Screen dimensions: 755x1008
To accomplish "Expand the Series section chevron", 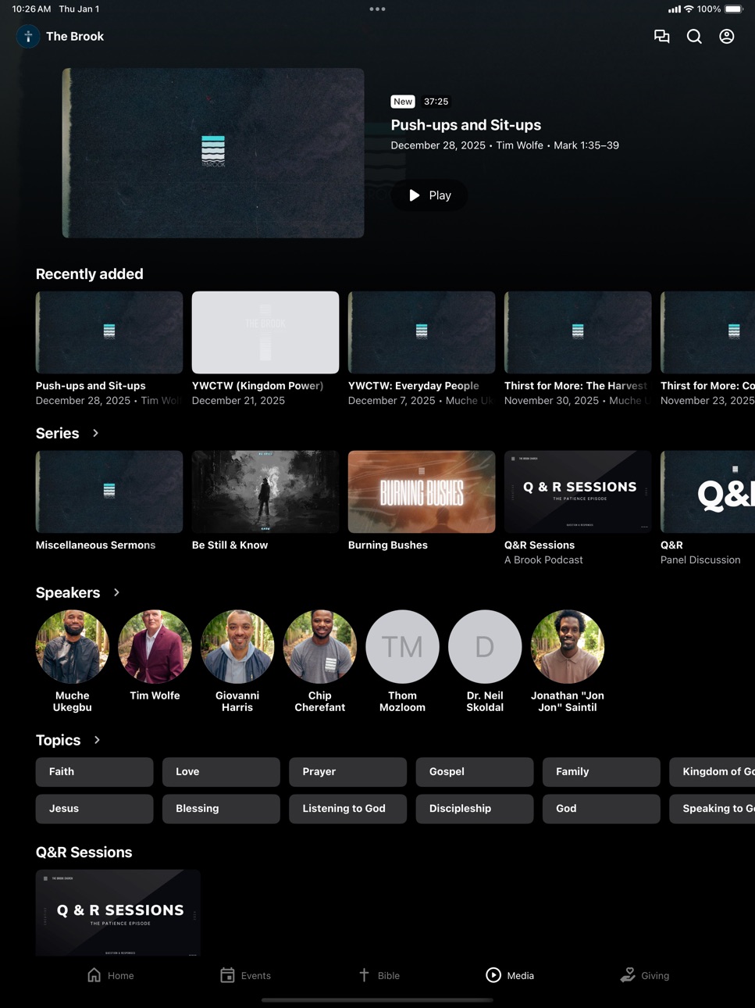I will (x=95, y=433).
